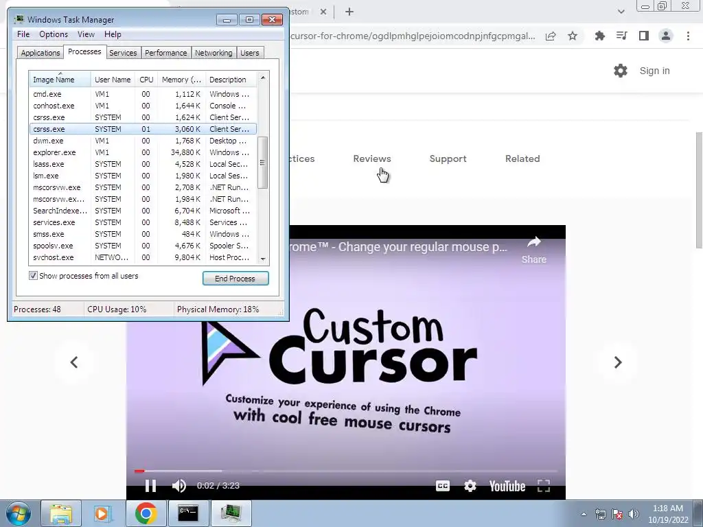Bookmark this page with star icon
The height and width of the screenshot is (527, 703).
click(x=573, y=36)
